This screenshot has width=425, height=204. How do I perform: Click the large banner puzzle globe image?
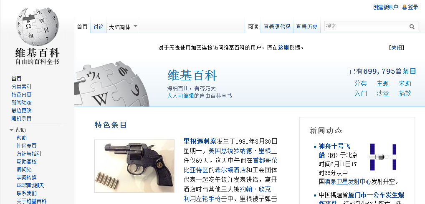click(111, 84)
